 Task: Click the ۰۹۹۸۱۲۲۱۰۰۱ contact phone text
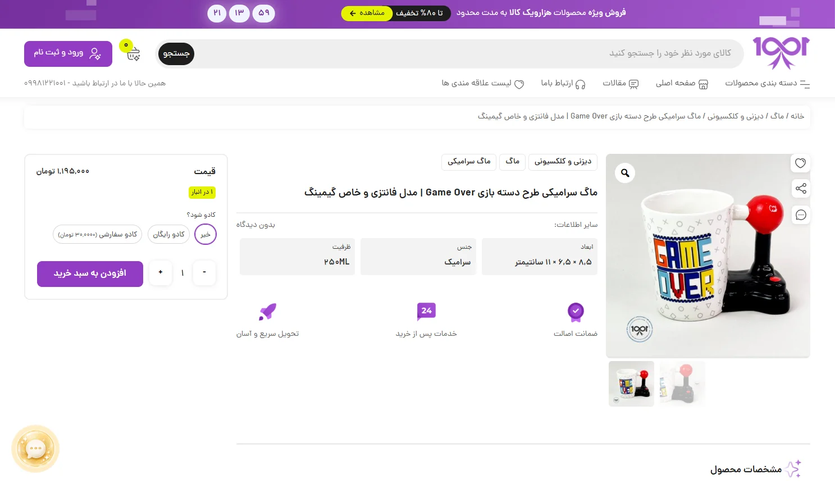[45, 83]
